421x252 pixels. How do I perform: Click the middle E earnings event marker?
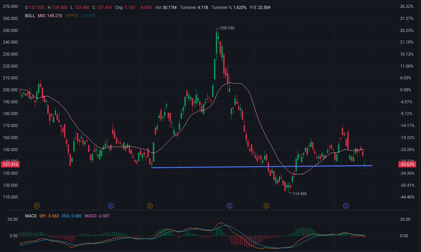(229, 205)
